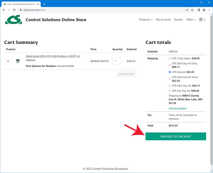The width and height of the screenshot is (213, 173).
Task: Go forward in browser history
Action: click(9, 10)
